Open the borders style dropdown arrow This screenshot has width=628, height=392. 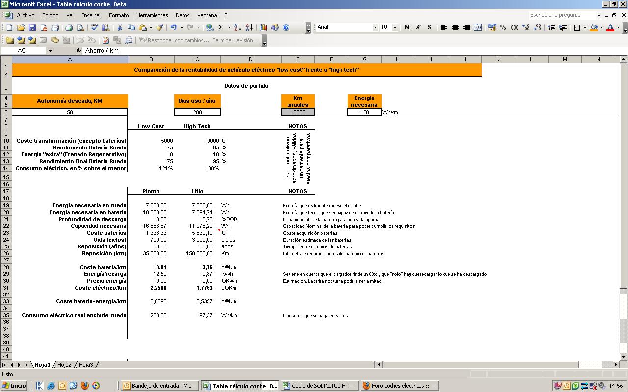click(585, 27)
